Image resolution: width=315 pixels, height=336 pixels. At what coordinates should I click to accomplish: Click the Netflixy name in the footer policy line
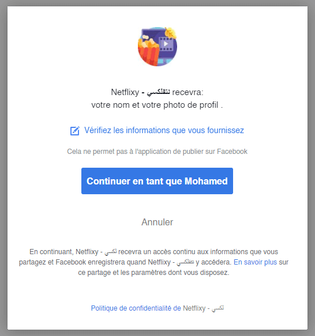coord(194,308)
